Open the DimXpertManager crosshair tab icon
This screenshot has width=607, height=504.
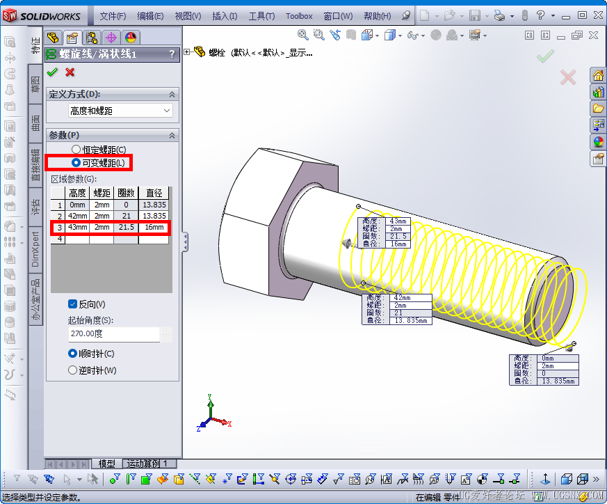point(111,38)
